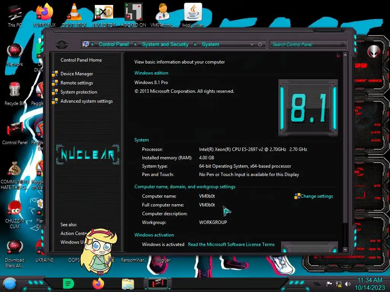The width and height of the screenshot is (390, 292).
Task: Open File Explorer from taskbar
Action: point(128,284)
